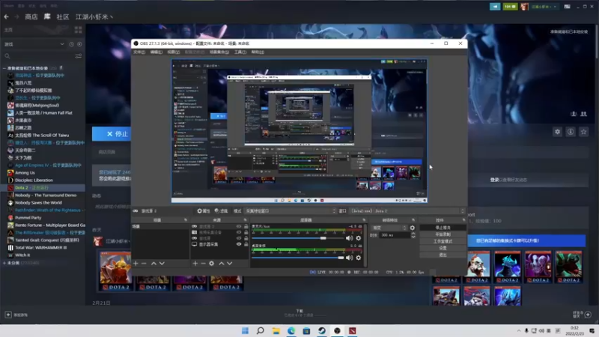
Task: Open the 帮助 menu in OBS
Action: click(x=258, y=52)
